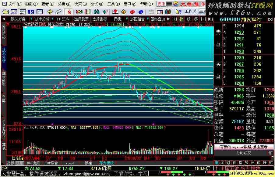
Task: Toggle the 移 move button
Action: (x=196, y=19)
